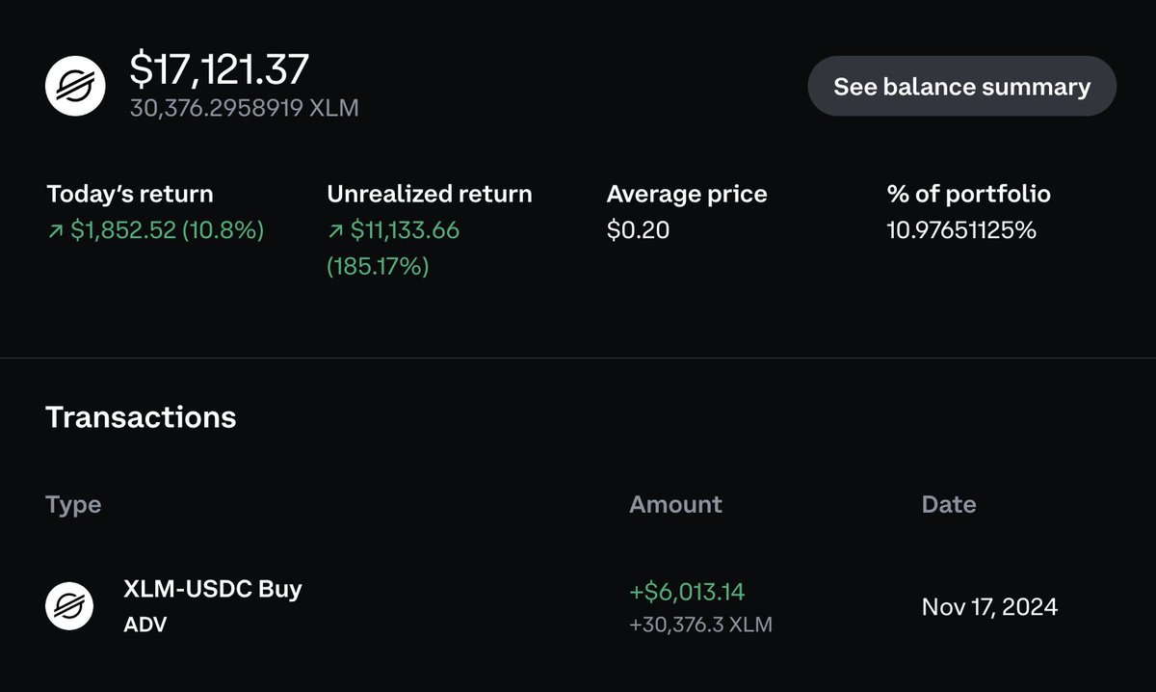Screen dimensions: 1156x692
Task: Click the Date column header
Action: pos(949,504)
